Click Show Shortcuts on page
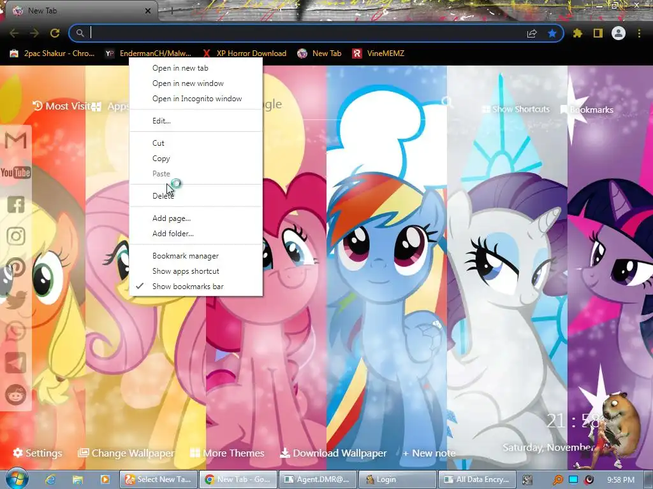This screenshot has height=489, width=653. coord(515,110)
